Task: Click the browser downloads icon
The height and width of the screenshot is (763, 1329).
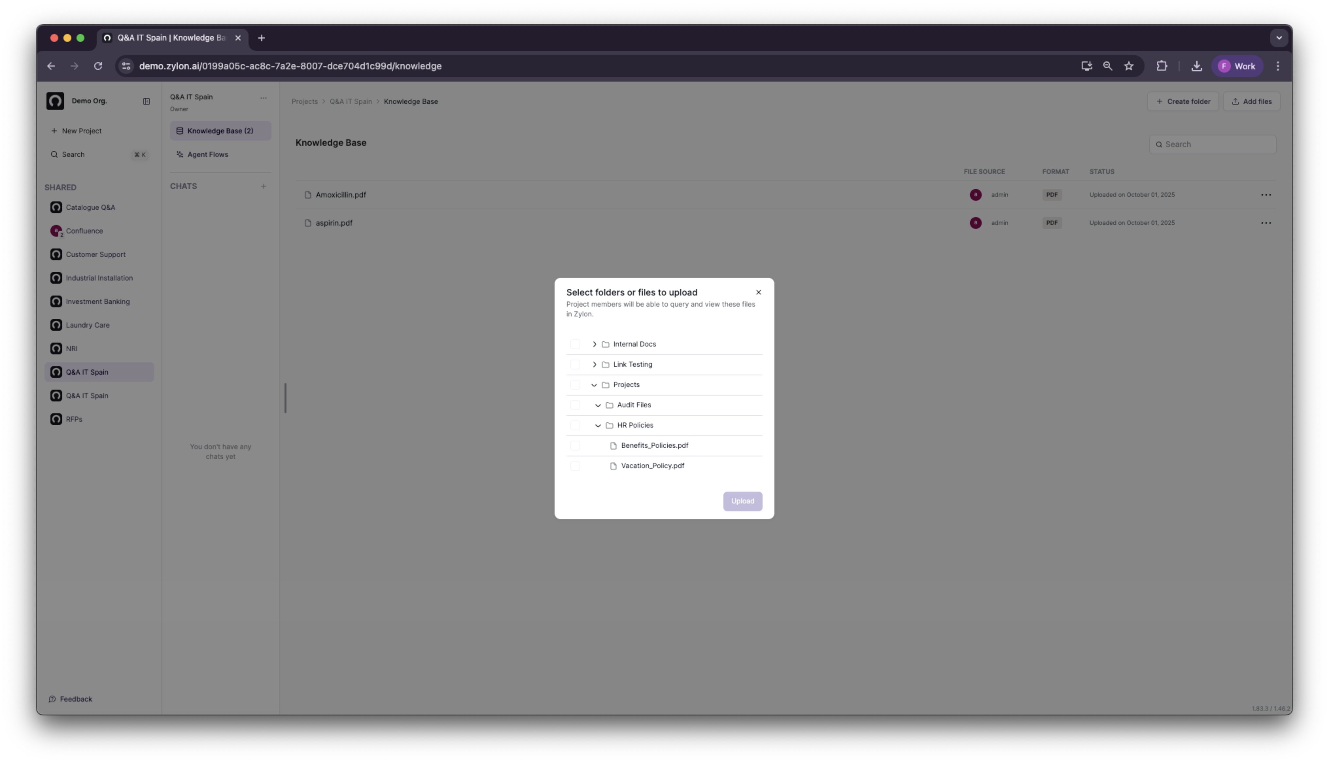Action: coord(1197,66)
